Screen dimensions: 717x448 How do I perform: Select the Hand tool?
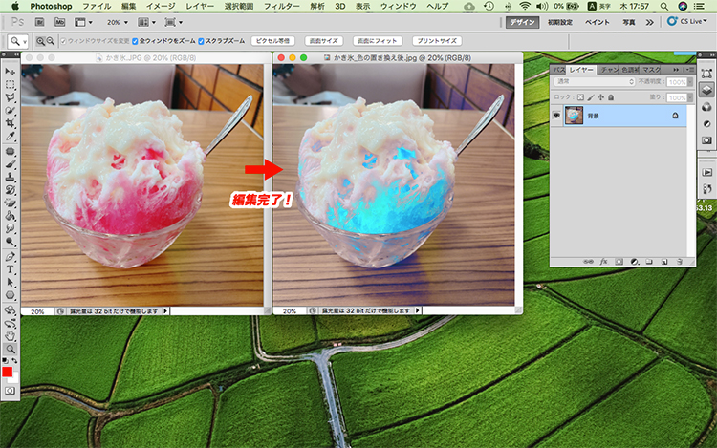(10, 336)
